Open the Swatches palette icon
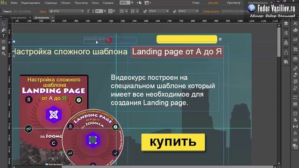 [295, 30]
